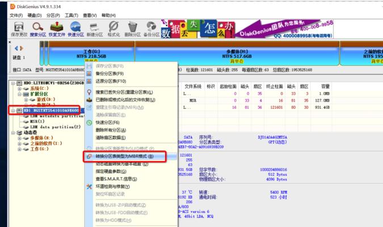The height and width of the screenshot is (227, 383).
Task: Expand the 游戏(D:) tree node
Action: coord(26,100)
